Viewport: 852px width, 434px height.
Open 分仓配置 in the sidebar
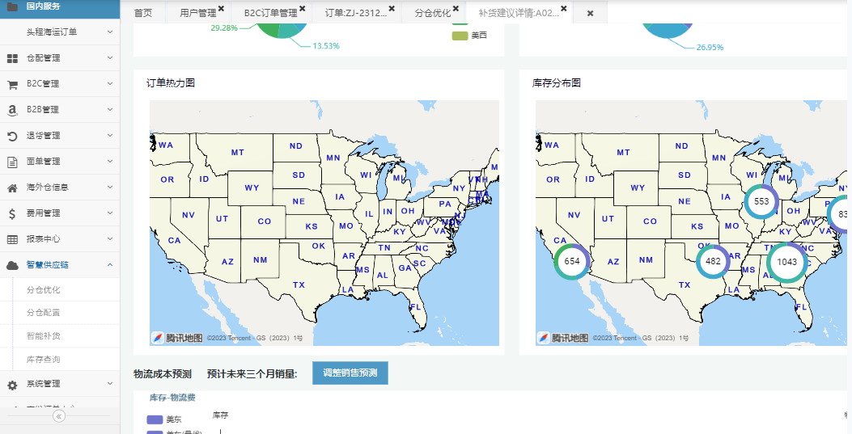click(44, 313)
